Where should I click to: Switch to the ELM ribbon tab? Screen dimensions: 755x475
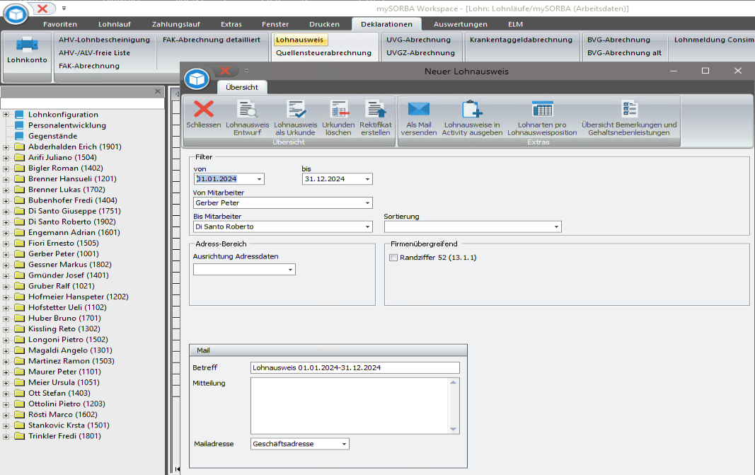pyautogui.click(x=515, y=24)
